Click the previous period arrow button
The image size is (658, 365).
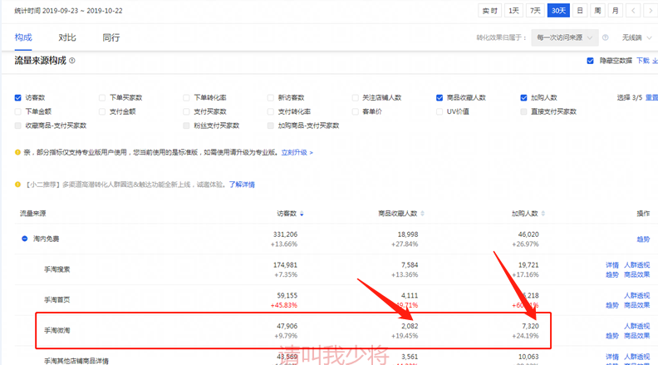coord(633,11)
